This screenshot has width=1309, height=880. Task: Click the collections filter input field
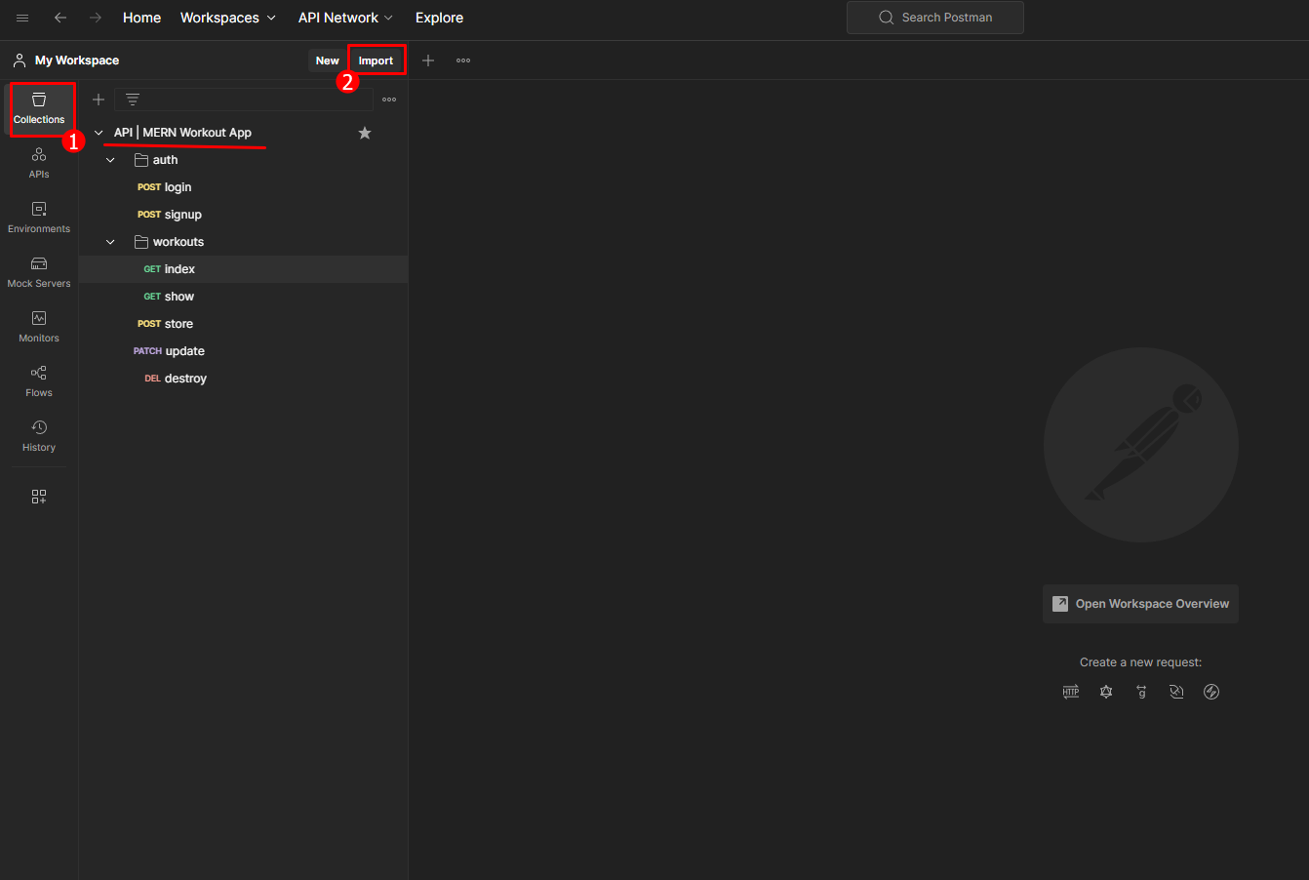[244, 100]
